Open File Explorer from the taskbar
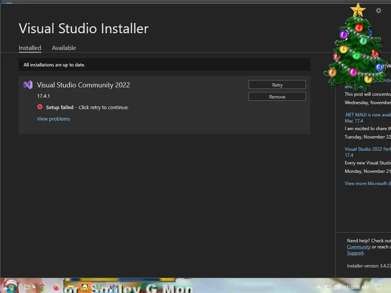391x293 pixels. point(71,288)
